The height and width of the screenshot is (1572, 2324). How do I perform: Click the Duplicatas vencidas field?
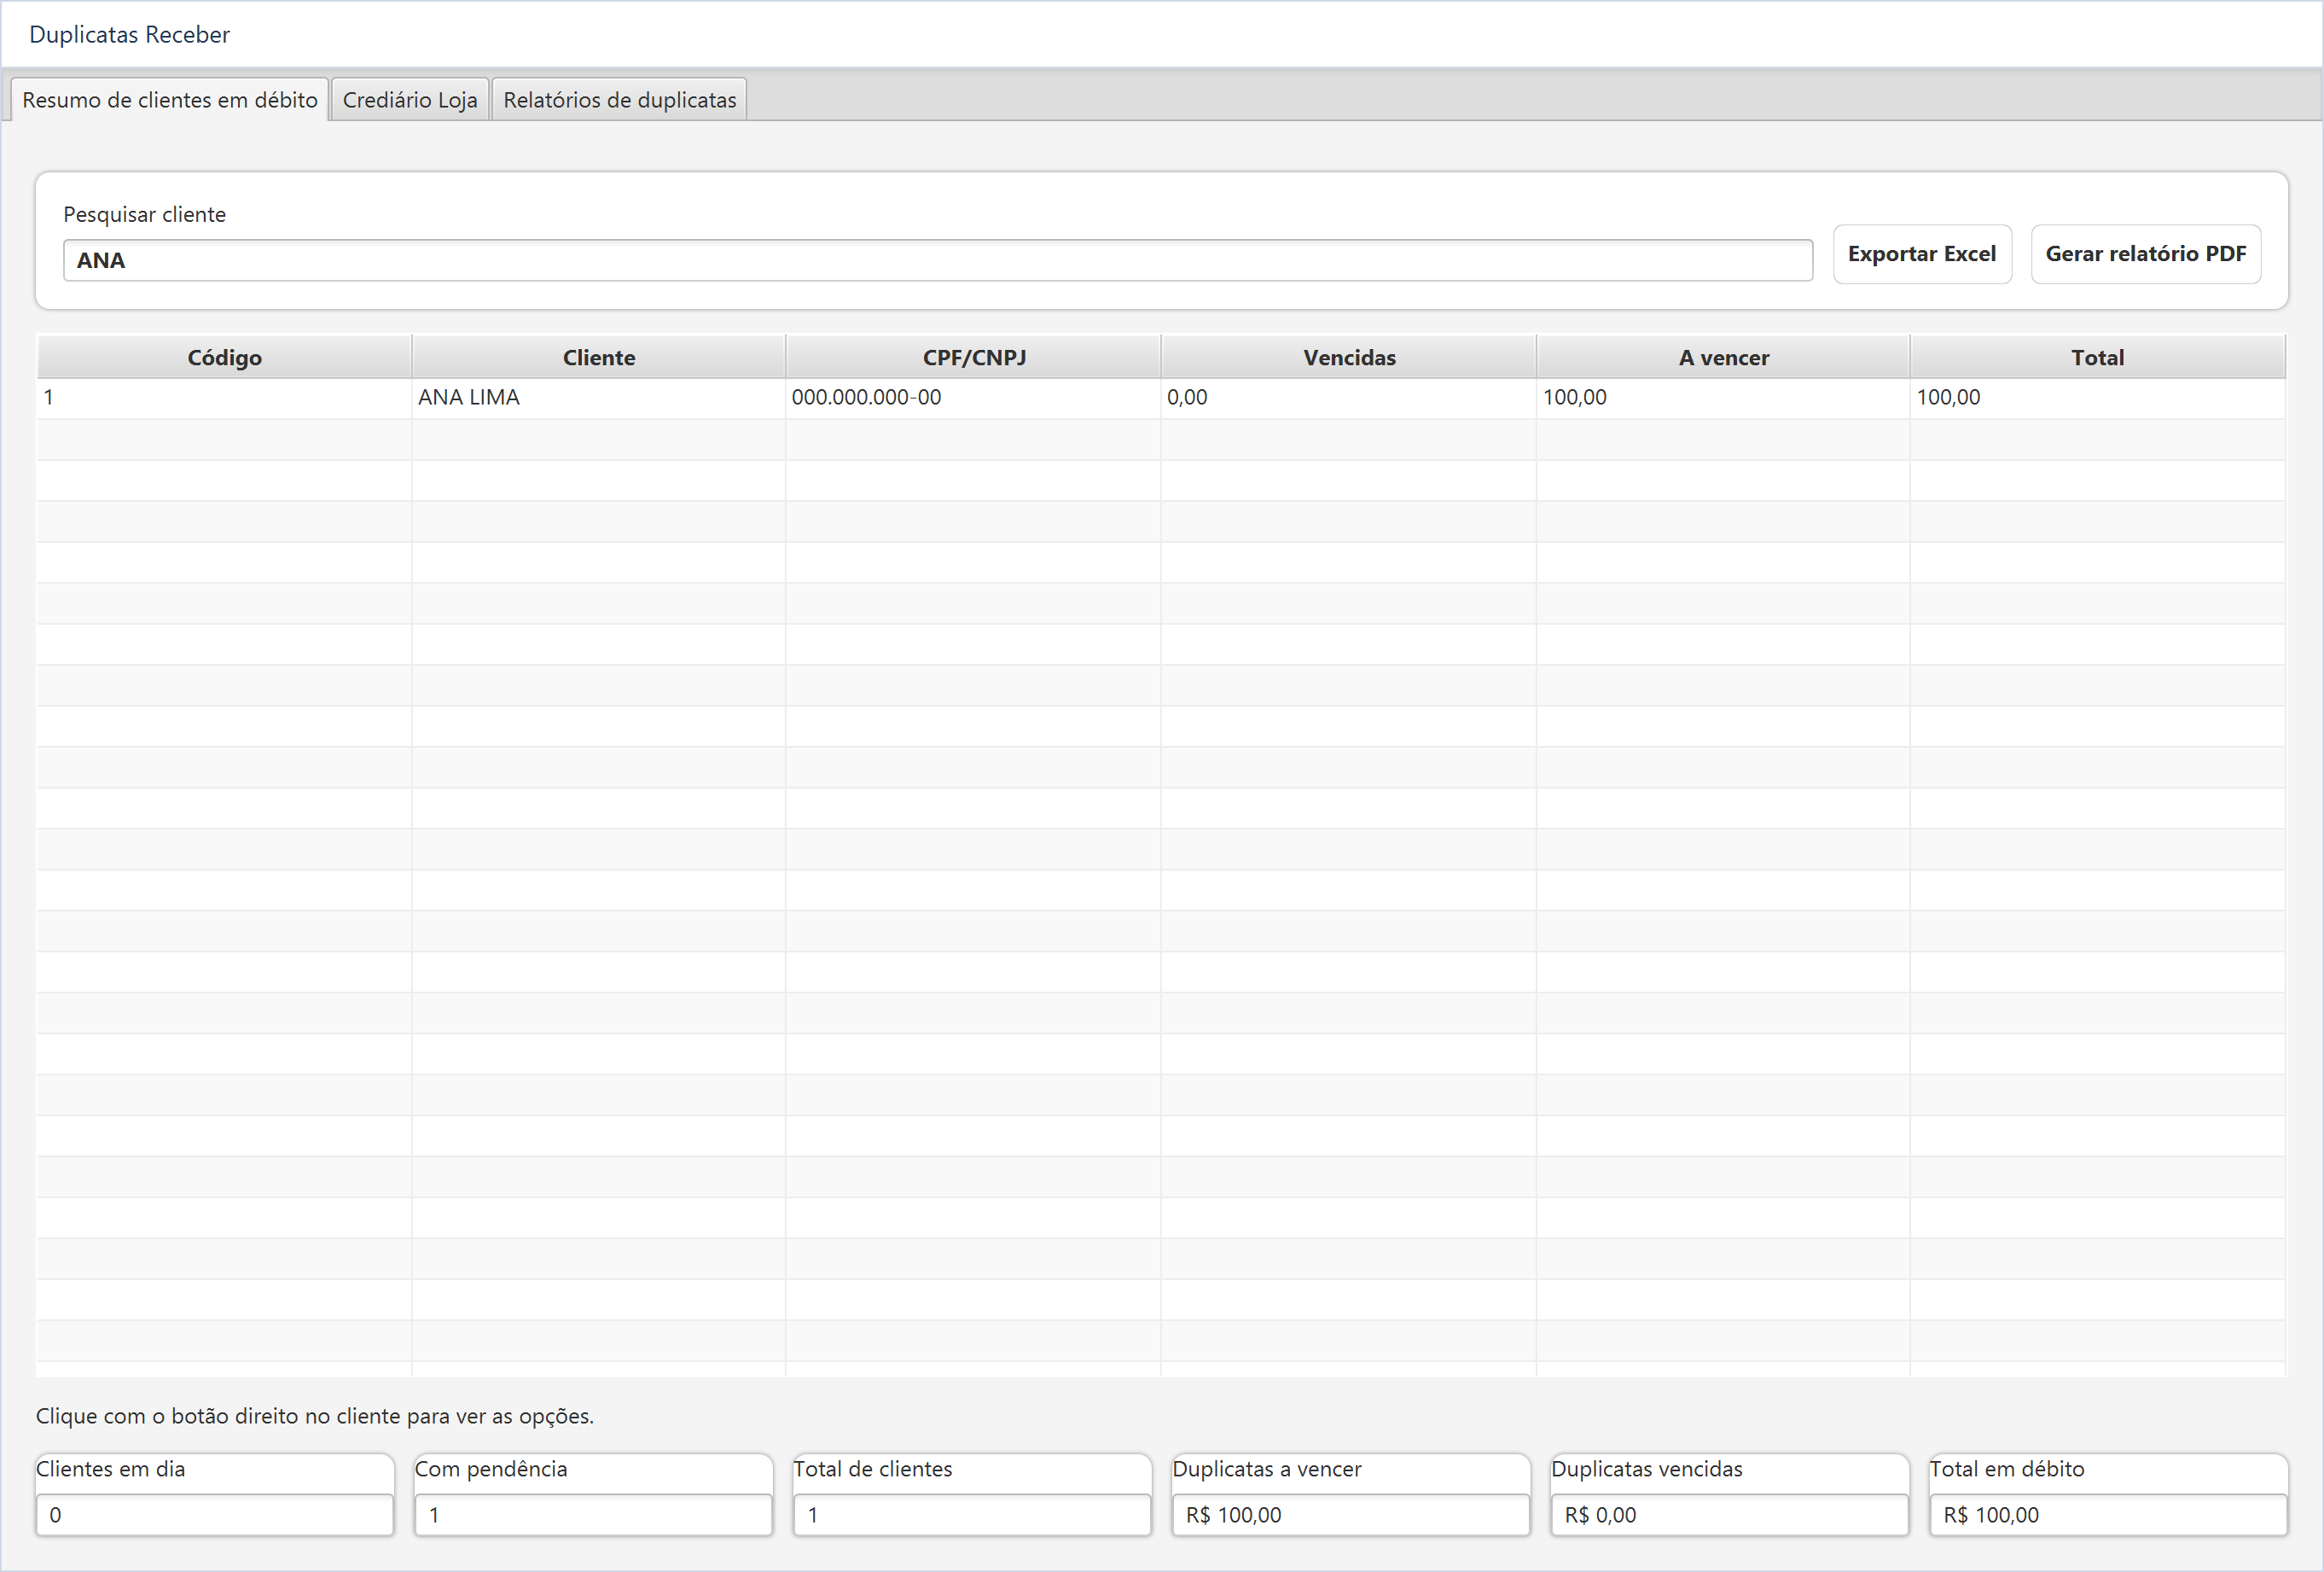coord(1729,1514)
